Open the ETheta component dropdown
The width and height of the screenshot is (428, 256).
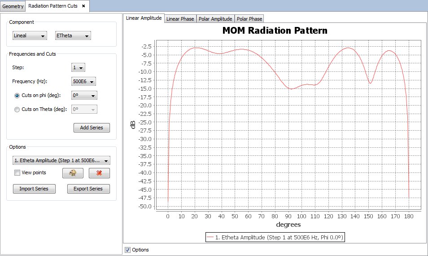[73, 35]
